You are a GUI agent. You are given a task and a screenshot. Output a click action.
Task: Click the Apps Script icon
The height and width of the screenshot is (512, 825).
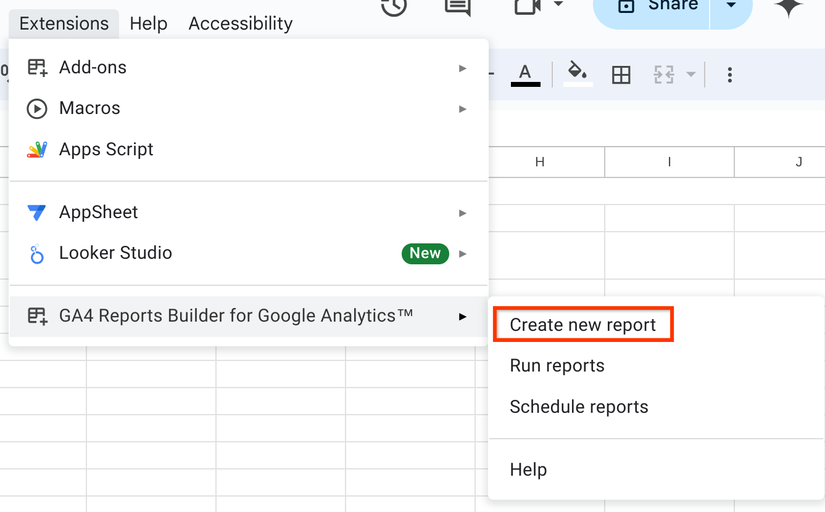[36, 149]
